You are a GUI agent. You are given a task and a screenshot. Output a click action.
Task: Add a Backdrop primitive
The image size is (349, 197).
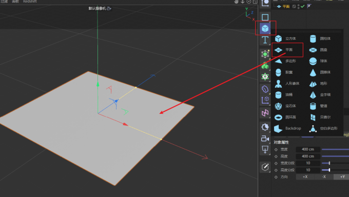[287, 128]
